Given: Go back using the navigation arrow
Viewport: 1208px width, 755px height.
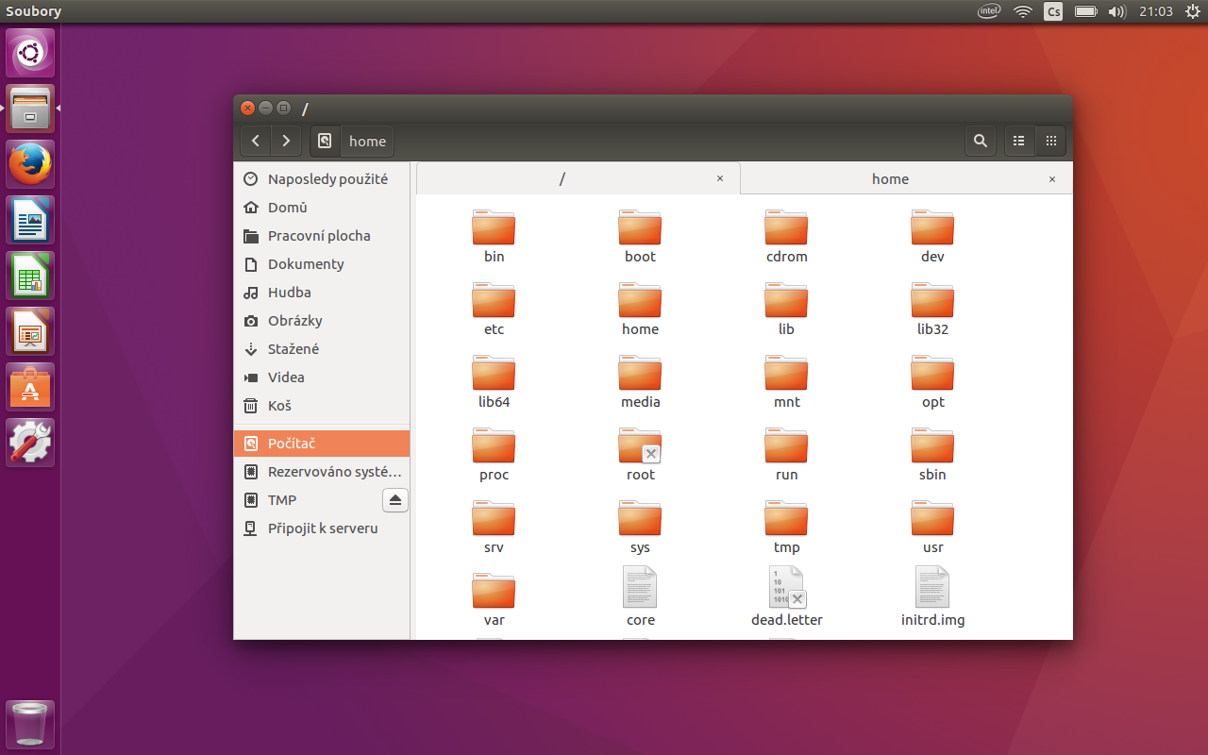Looking at the screenshot, I should [x=255, y=141].
